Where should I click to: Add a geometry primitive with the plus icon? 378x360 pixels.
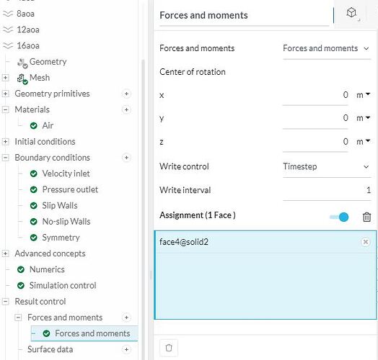126,94
